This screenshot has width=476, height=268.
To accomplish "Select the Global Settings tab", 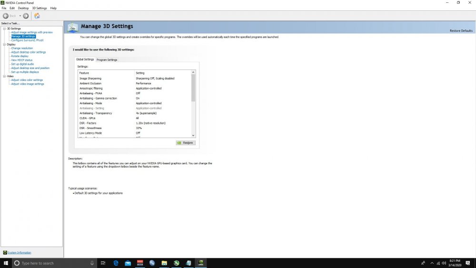I will pyautogui.click(x=85, y=60).
